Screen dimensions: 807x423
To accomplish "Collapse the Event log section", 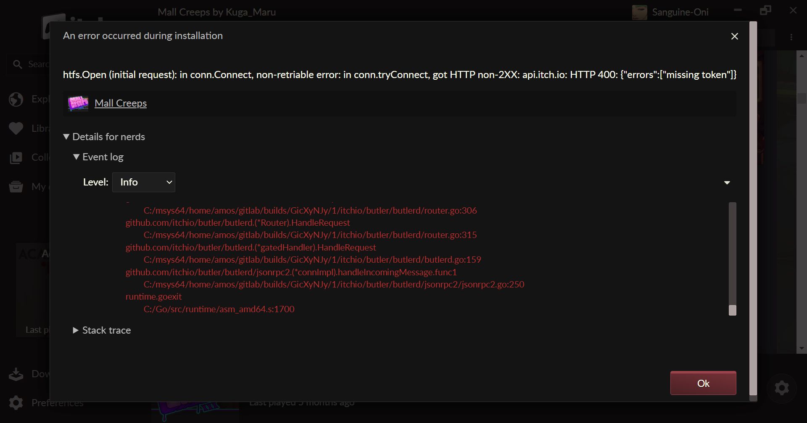I will pos(76,157).
